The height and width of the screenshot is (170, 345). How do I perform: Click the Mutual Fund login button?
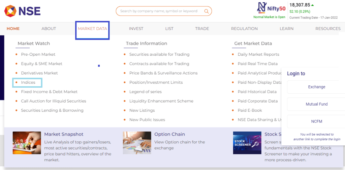(316, 104)
